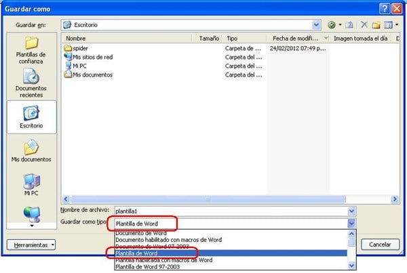Image resolution: width=407 pixels, height=273 pixels.
Task: Select Mis documentos in file list
Action: tap(88, 75)
